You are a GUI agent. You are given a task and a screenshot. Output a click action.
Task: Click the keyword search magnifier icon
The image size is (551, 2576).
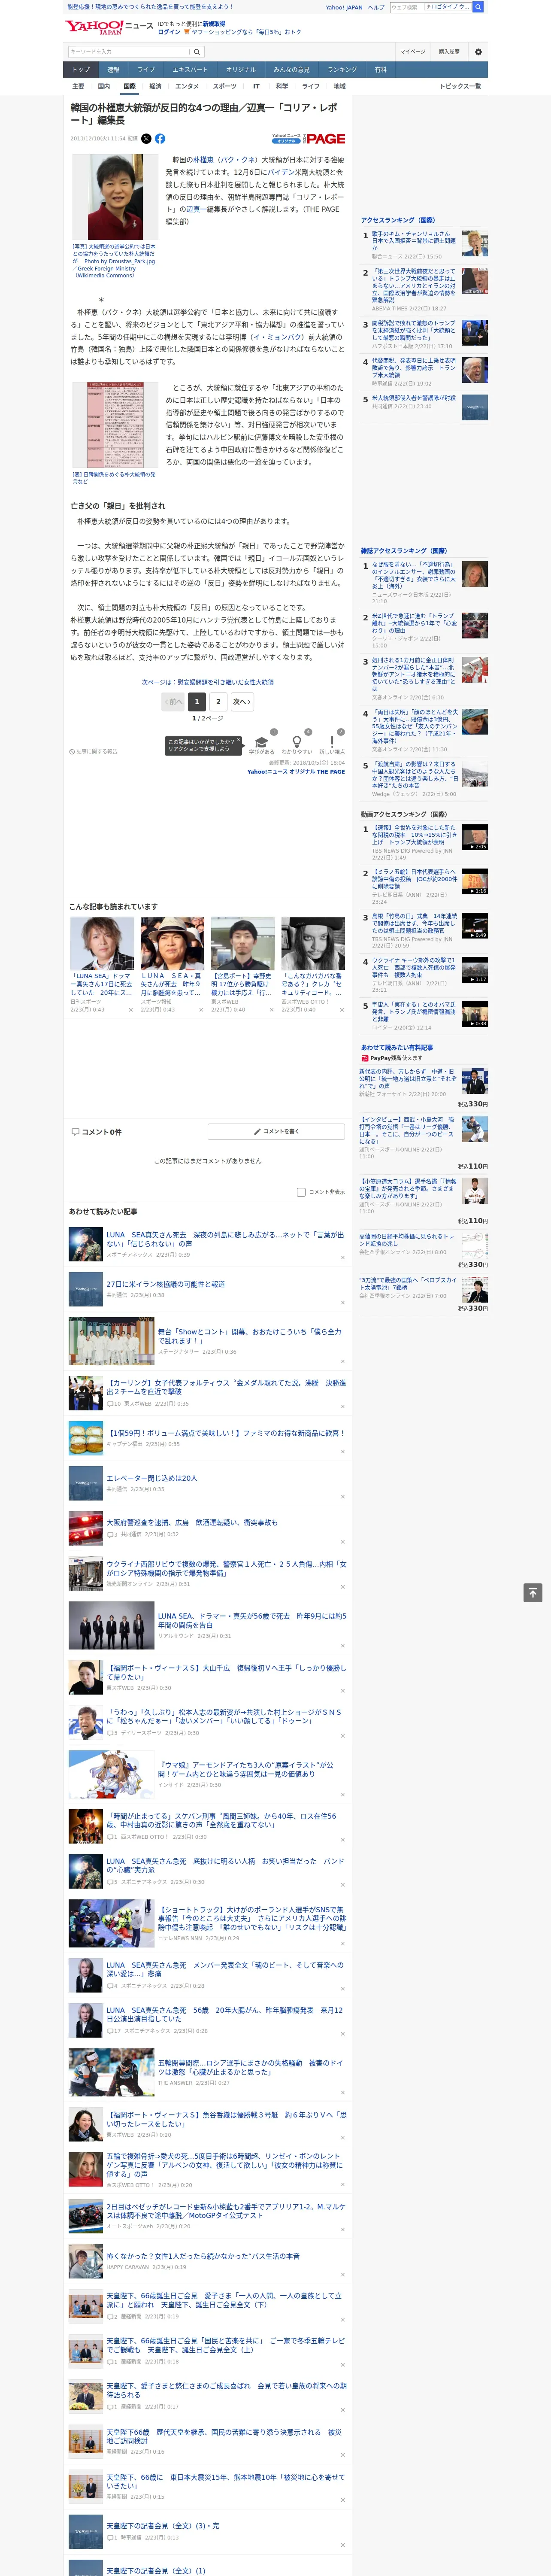pyautogui.click(x=197, y=51)
